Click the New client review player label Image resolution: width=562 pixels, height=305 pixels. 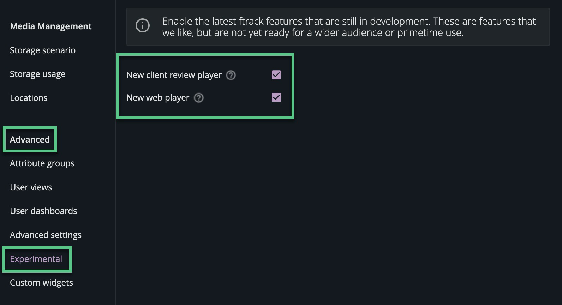click(174, 75)
